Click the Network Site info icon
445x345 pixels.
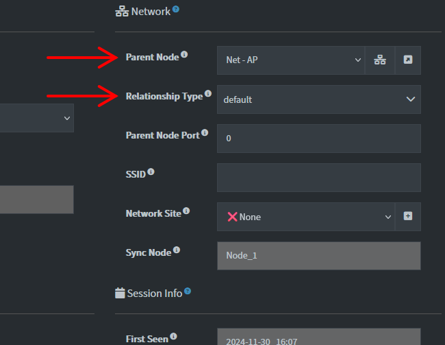(x=186, y=211)
